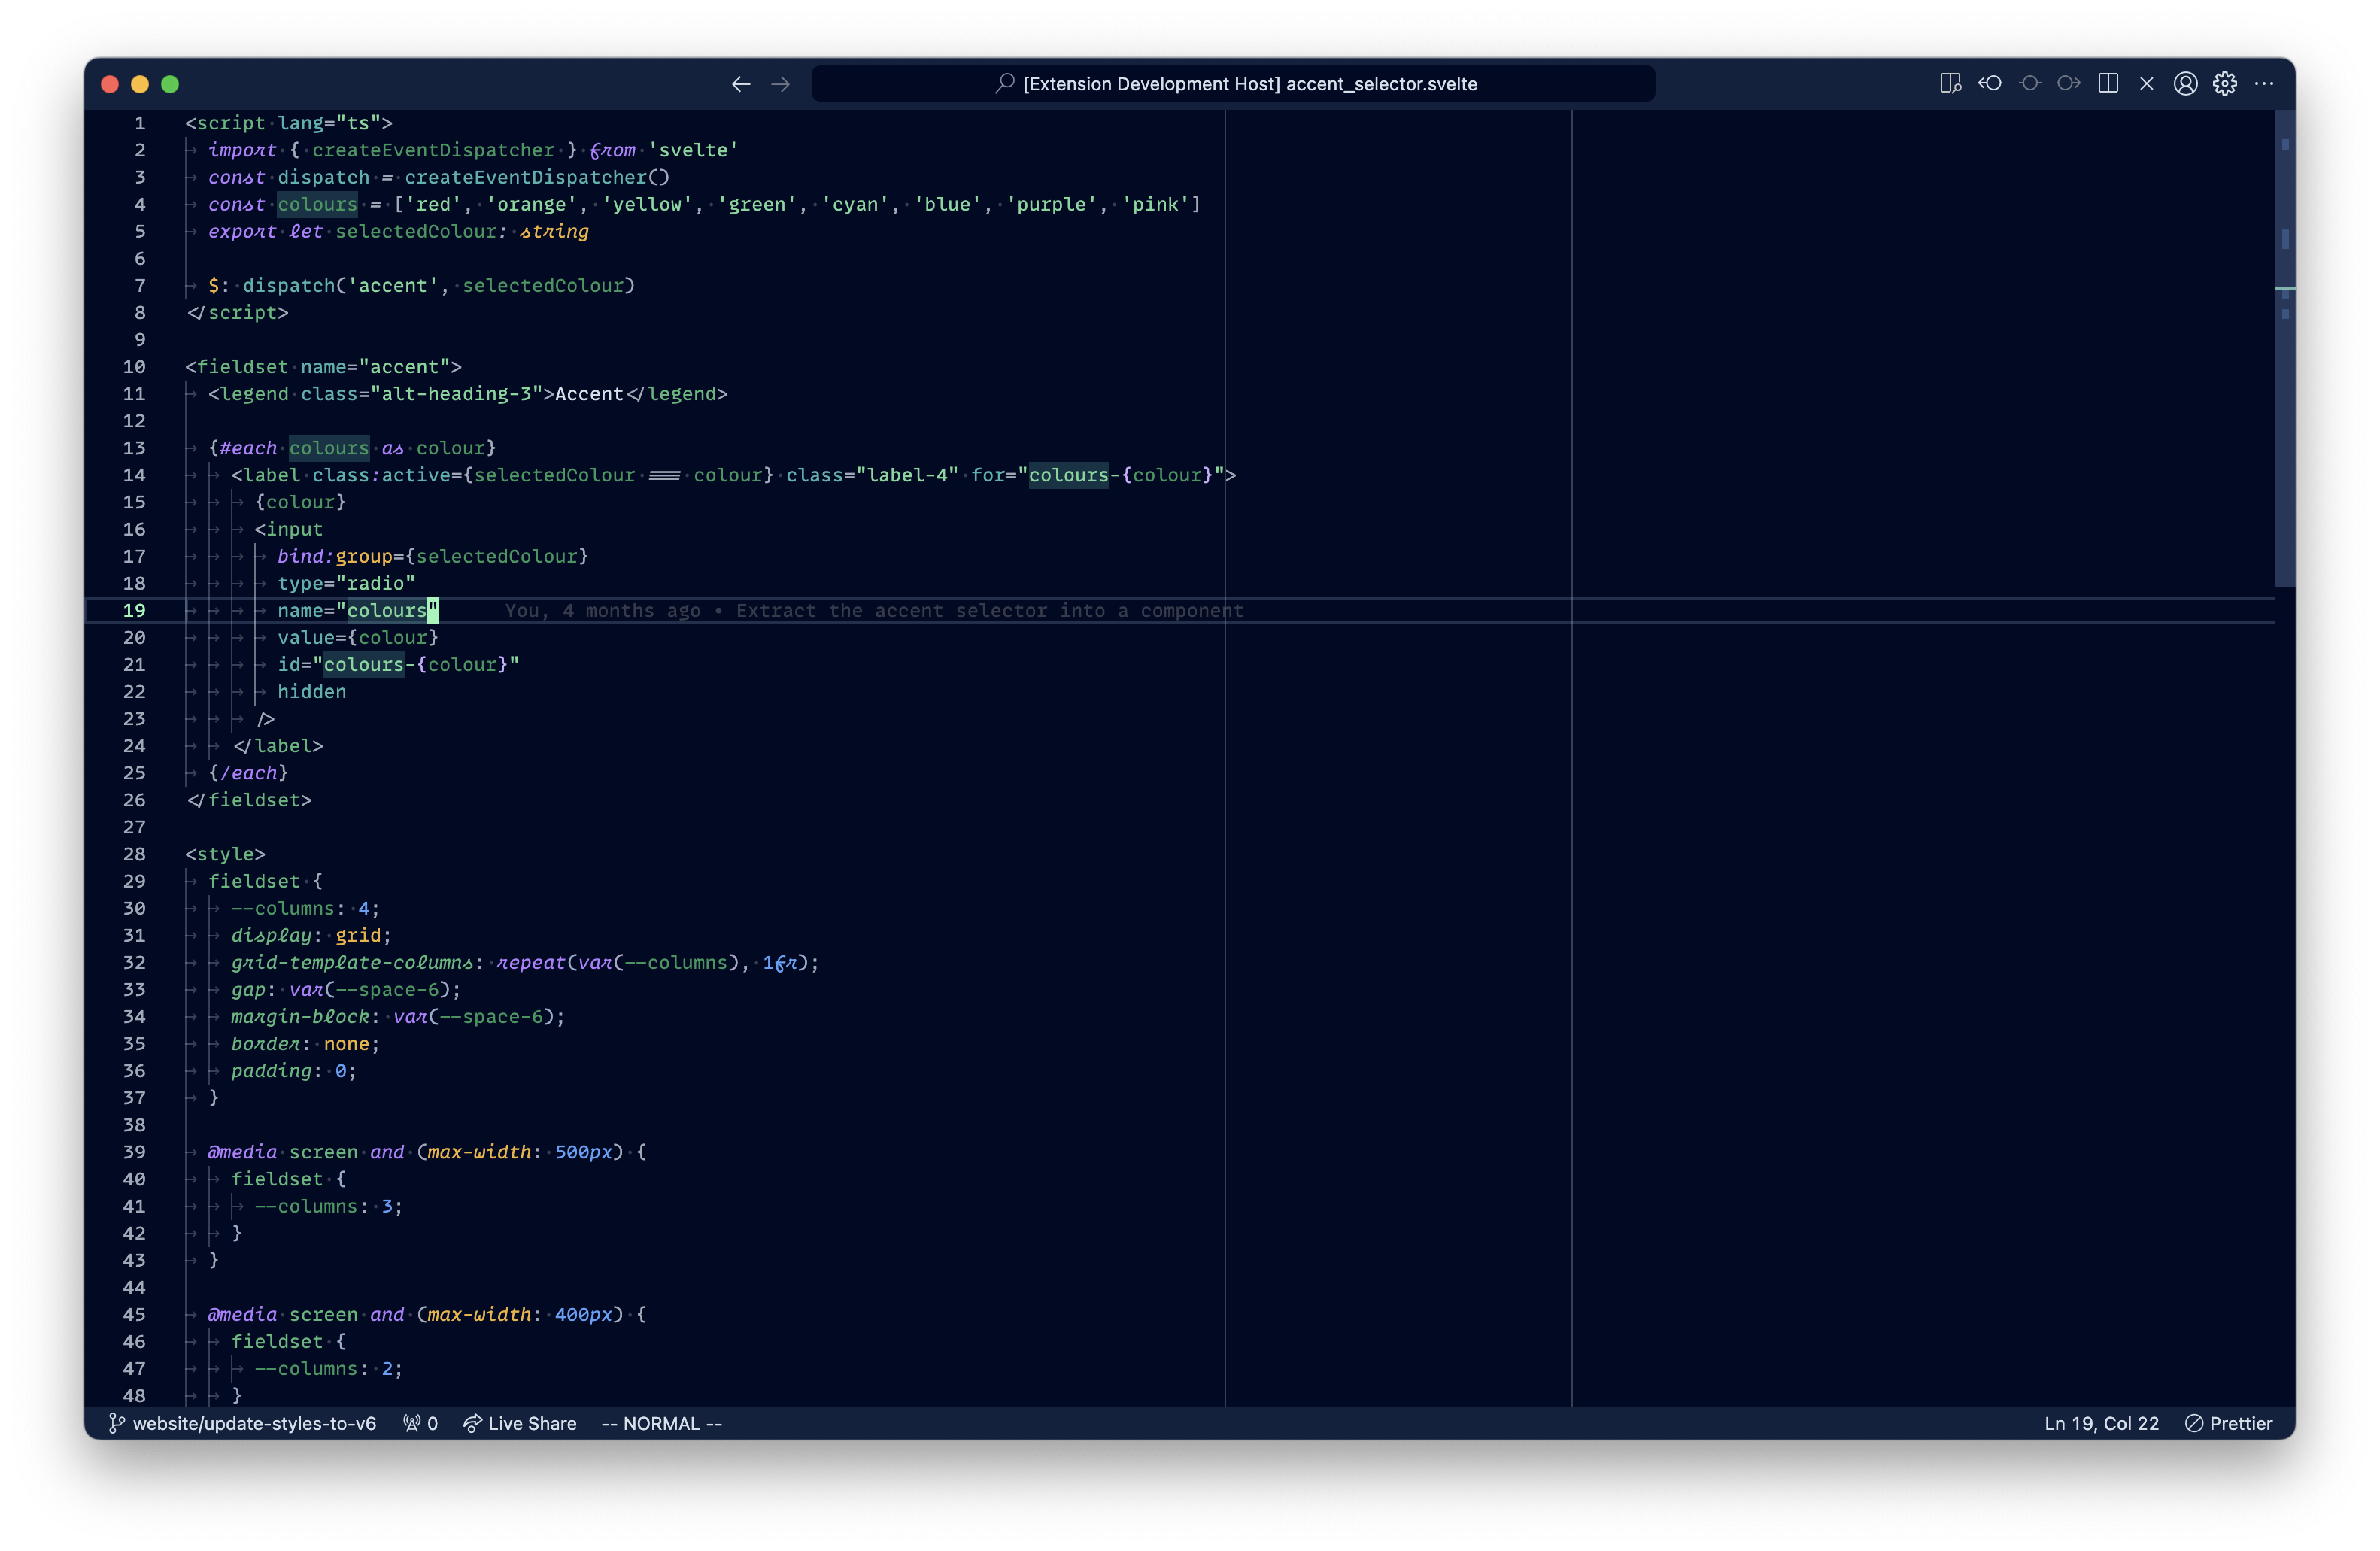Click the line number 19 in the gutter
2380x1551 pixels.
(134, 610)
